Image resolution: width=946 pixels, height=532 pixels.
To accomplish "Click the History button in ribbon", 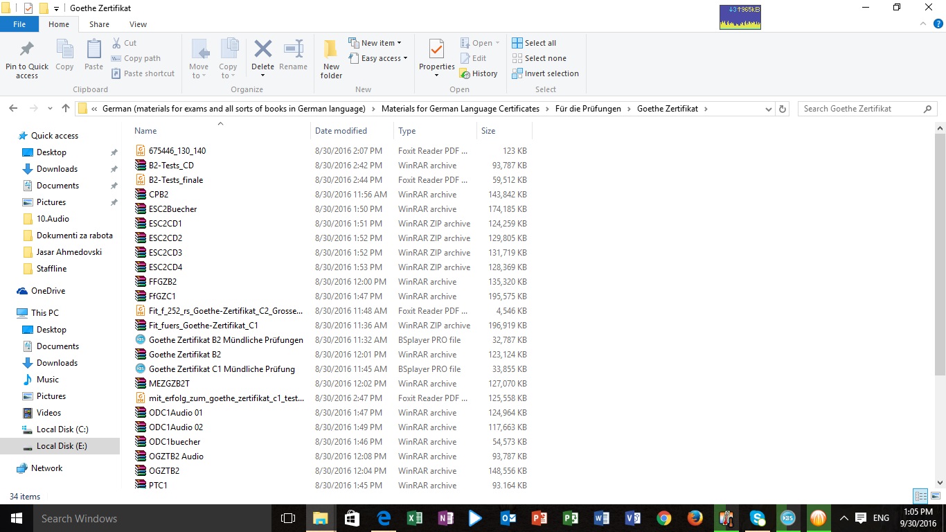I will [478, 73].
